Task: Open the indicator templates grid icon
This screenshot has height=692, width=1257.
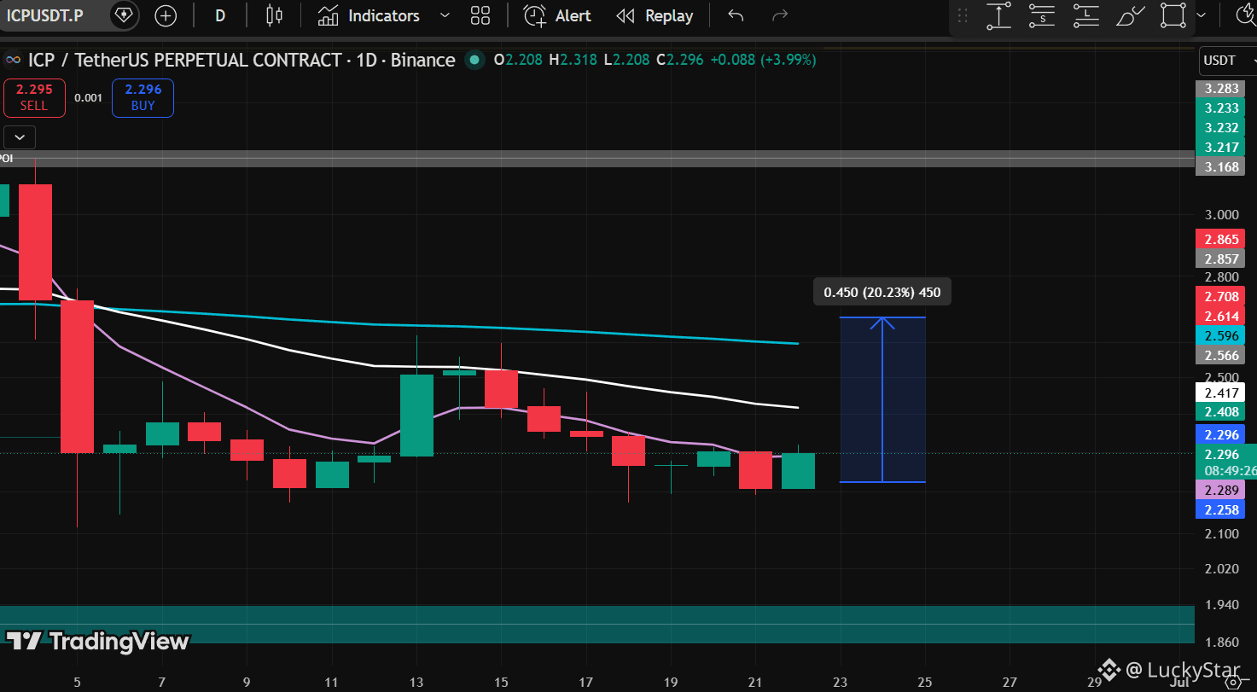Action: 480,15
